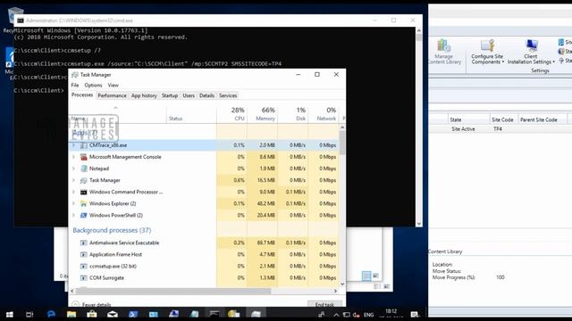Switch to the Users tab

coord(189,95)
